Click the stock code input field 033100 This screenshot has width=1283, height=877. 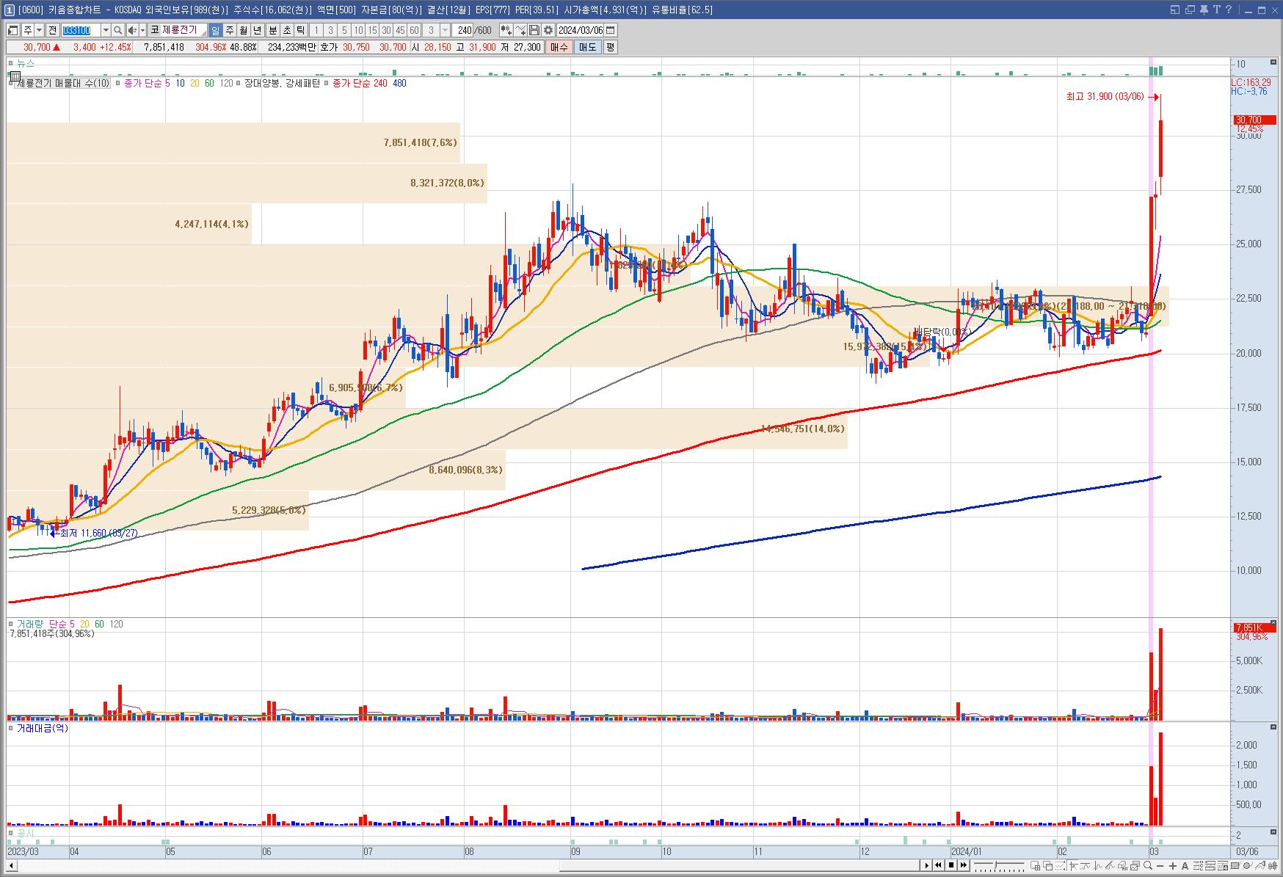81,30
